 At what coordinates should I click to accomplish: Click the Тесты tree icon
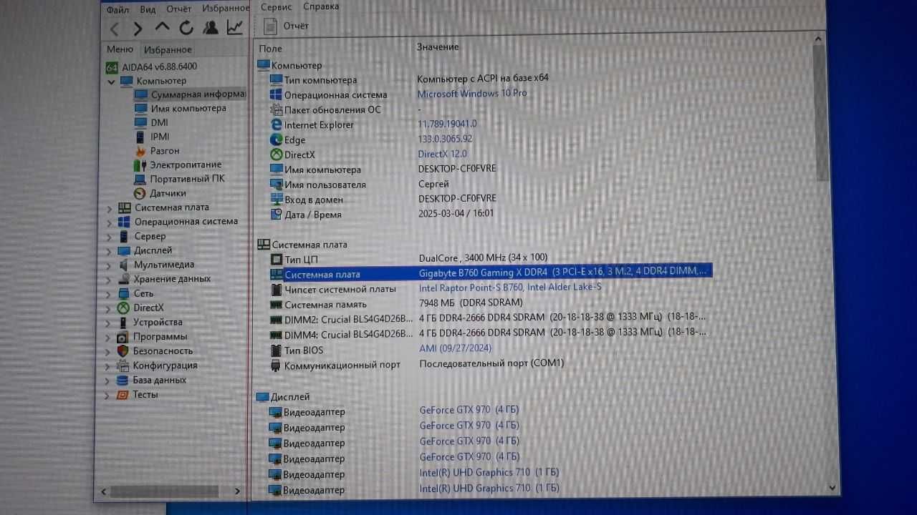pos(123,395)
